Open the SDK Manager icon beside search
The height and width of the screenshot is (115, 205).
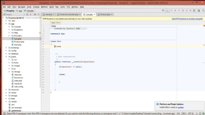point(199,11)
